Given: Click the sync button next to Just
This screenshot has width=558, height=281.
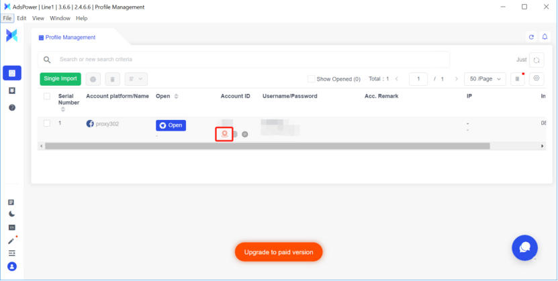Looking at the screenshot, I should click(537, 60).
